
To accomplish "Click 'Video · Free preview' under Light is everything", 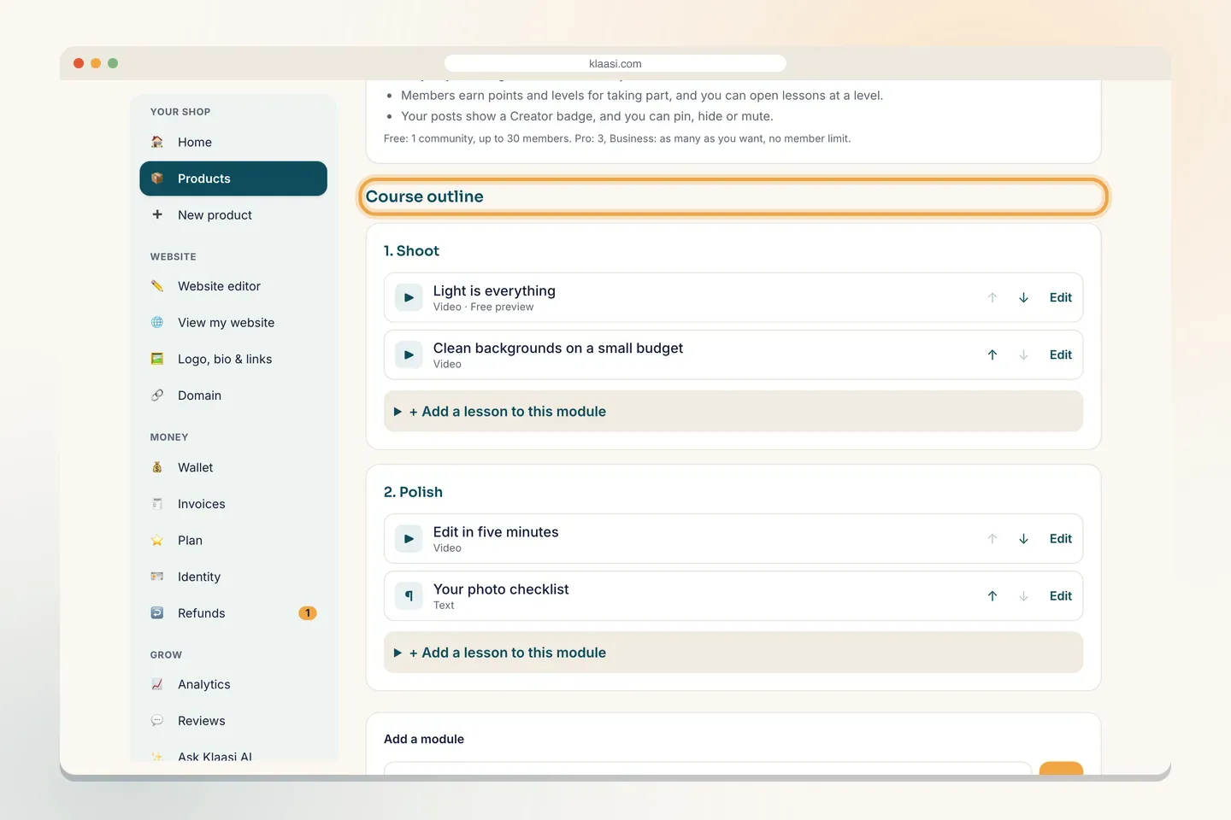I will tap(483, 307).
